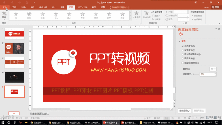Apply the 出现 appear animation
Image resolution: width=222 pixels, height=125 pixels.
[x=29, y=15]
